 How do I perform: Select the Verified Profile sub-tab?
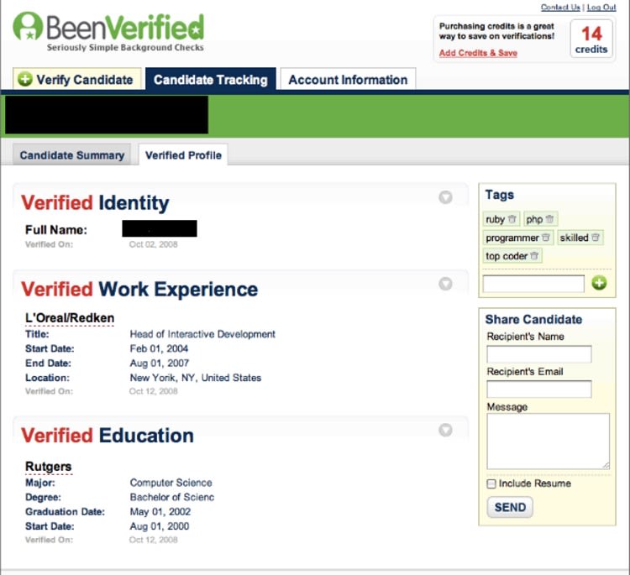(183, 155)
